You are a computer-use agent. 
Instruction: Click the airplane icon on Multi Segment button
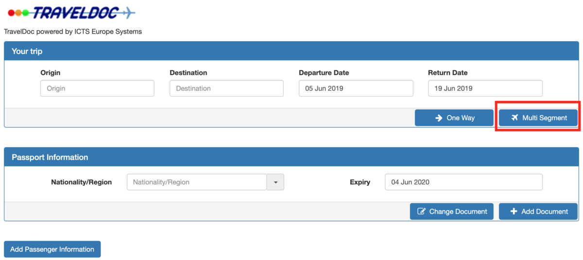click(x=515, y=118)
